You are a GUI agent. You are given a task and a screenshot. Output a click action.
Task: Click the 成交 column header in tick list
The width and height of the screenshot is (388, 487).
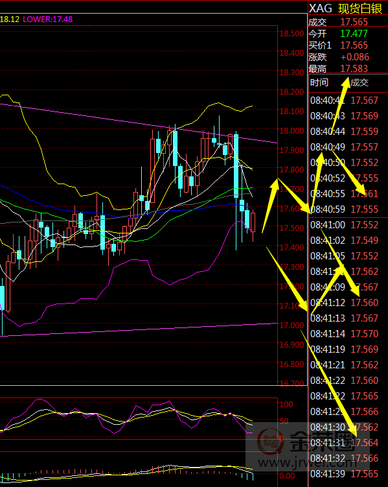click(359, 82)
